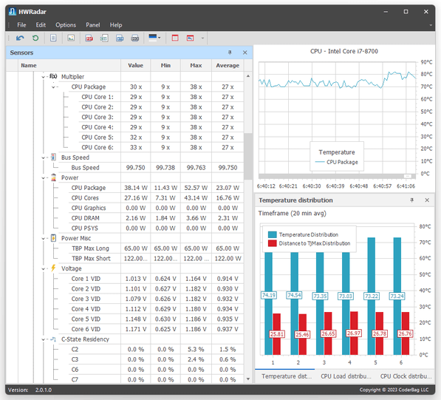Sort by the Value column header
Image resolution: width=441 pixels, height=400 pixels.
tap(136, 65)
